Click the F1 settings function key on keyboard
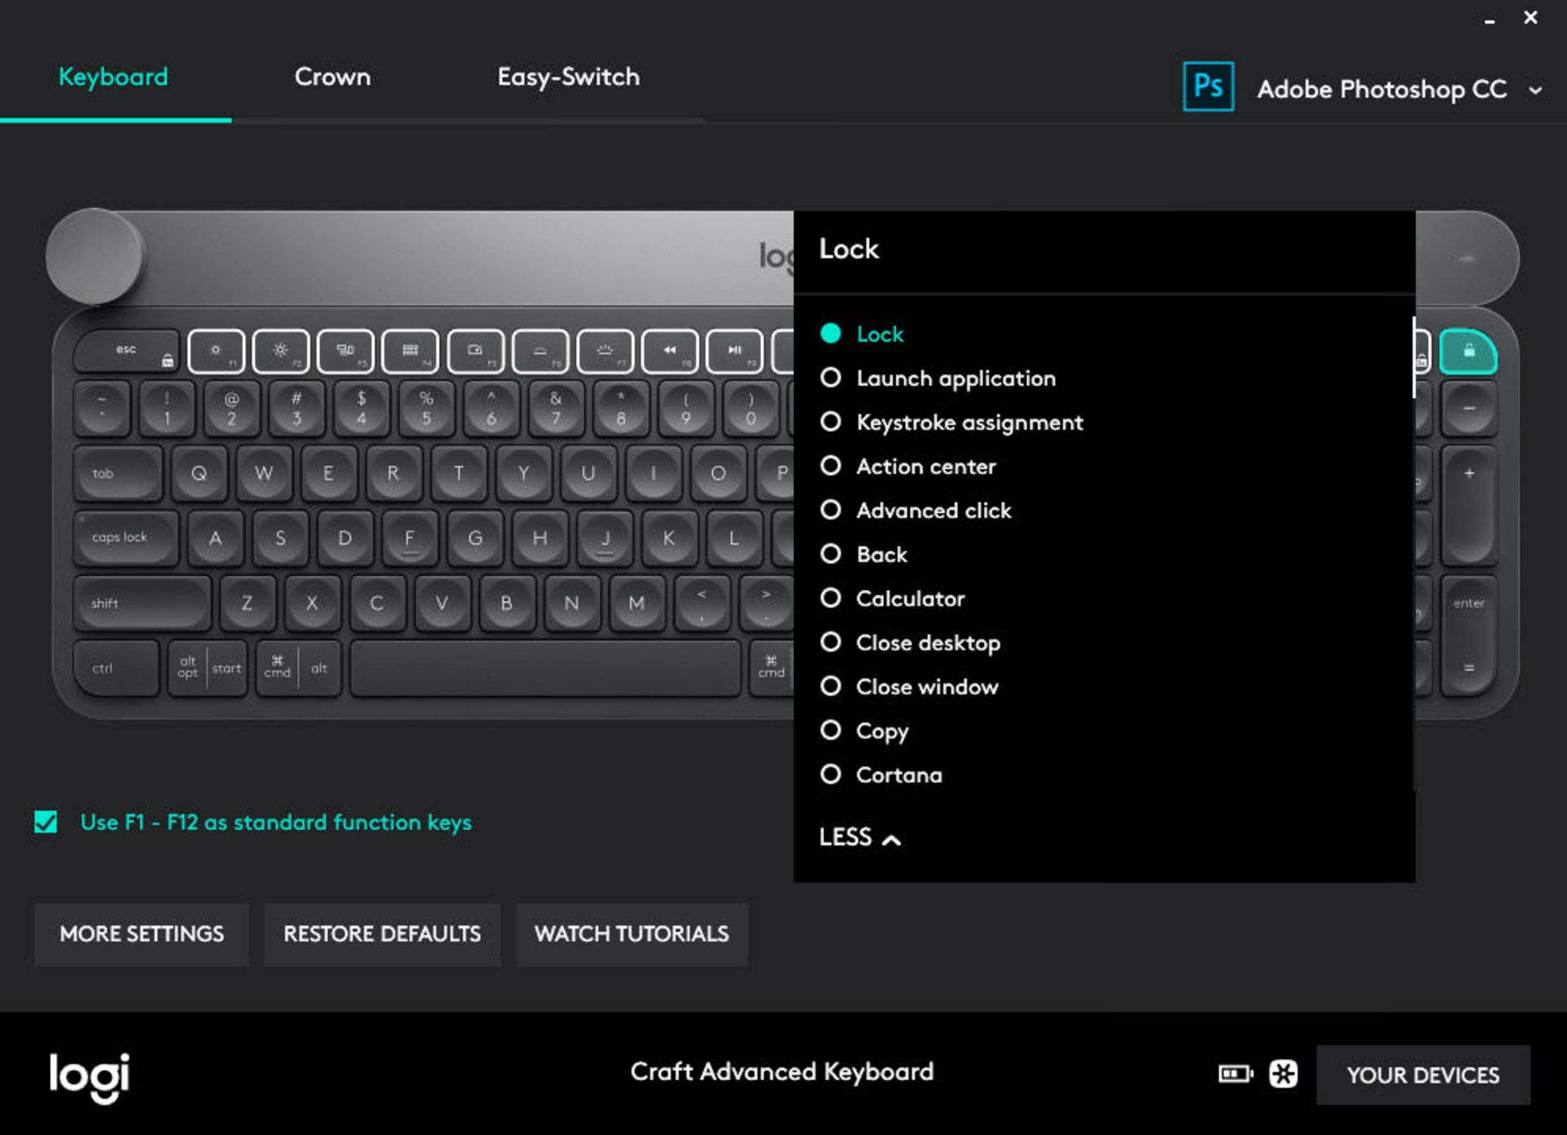The height and width of the screenshot is (1135, 1567). point(215,351)
